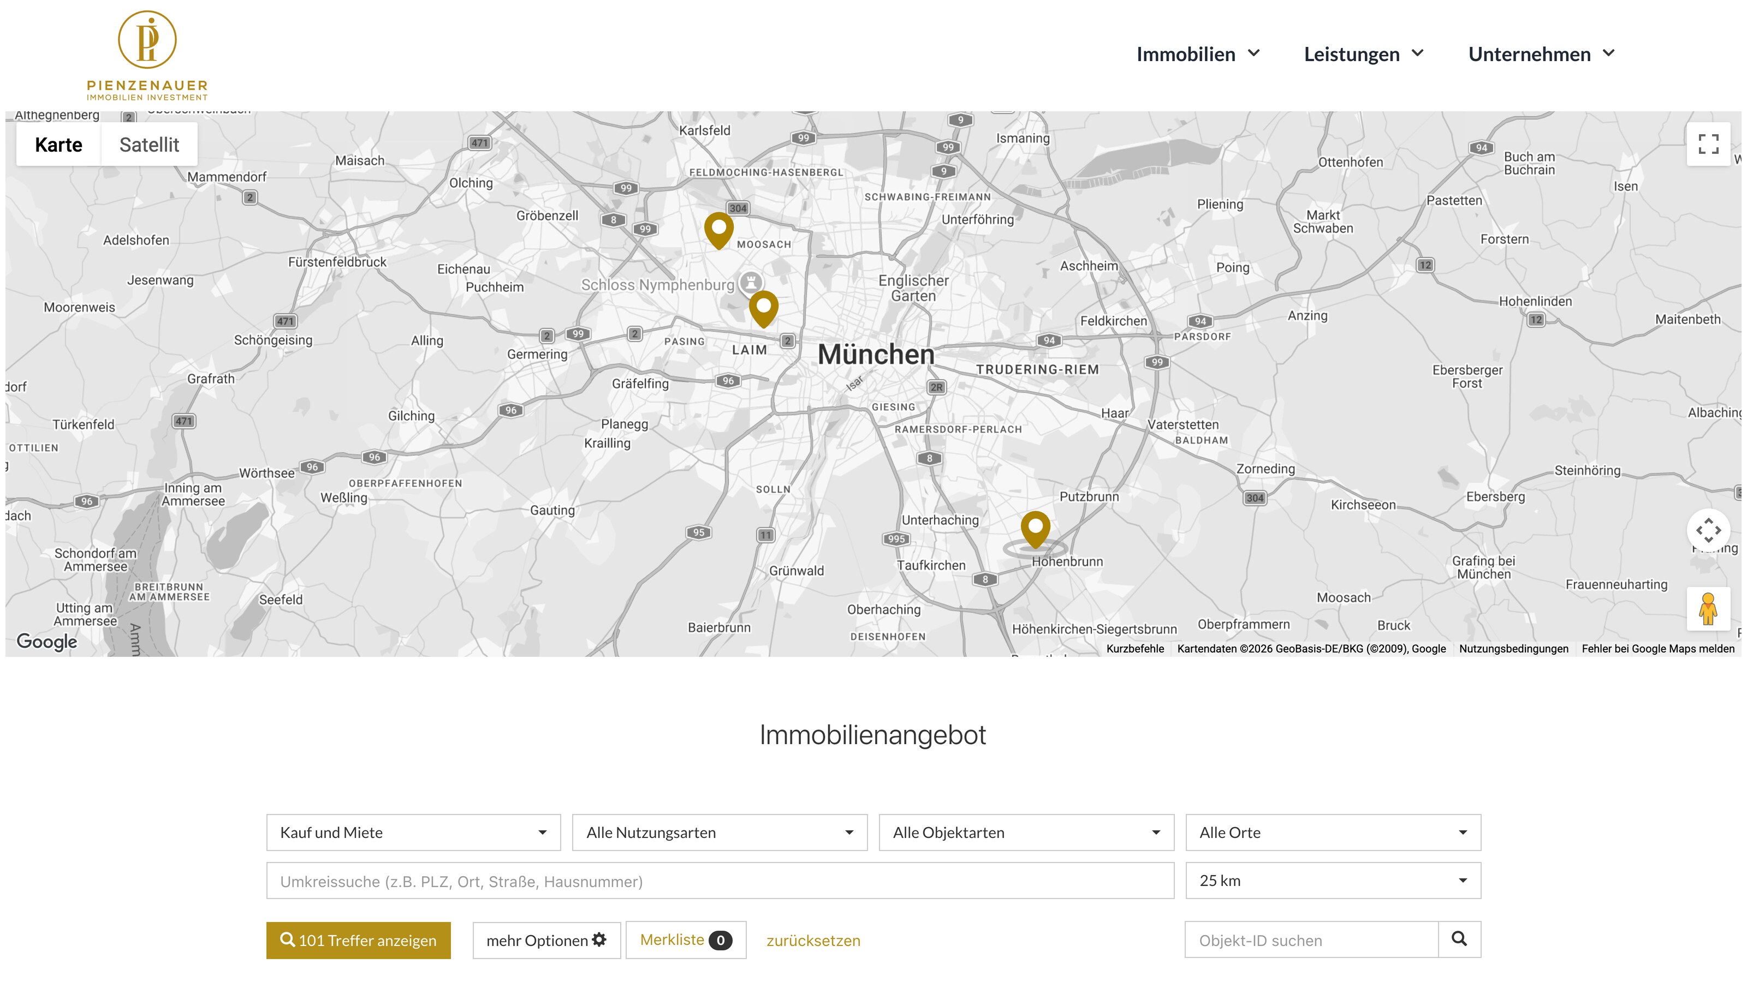Click the Ebersberg map label
The width and height of the screenshot is (1747, 982).
(x=1495, y=497)
